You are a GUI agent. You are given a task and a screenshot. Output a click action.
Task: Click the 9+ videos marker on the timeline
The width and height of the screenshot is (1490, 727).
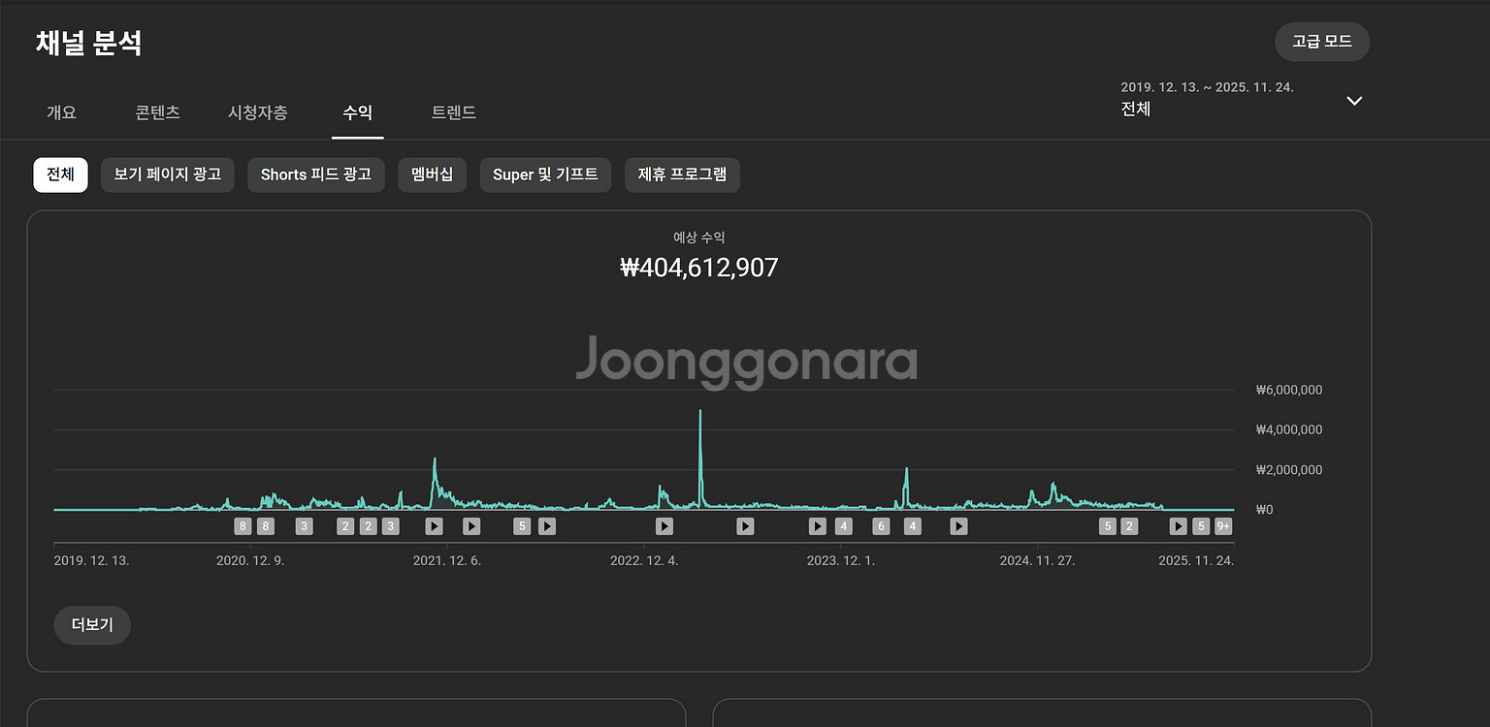(1223, 526)
